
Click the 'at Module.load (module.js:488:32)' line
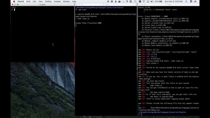point(157,45)
